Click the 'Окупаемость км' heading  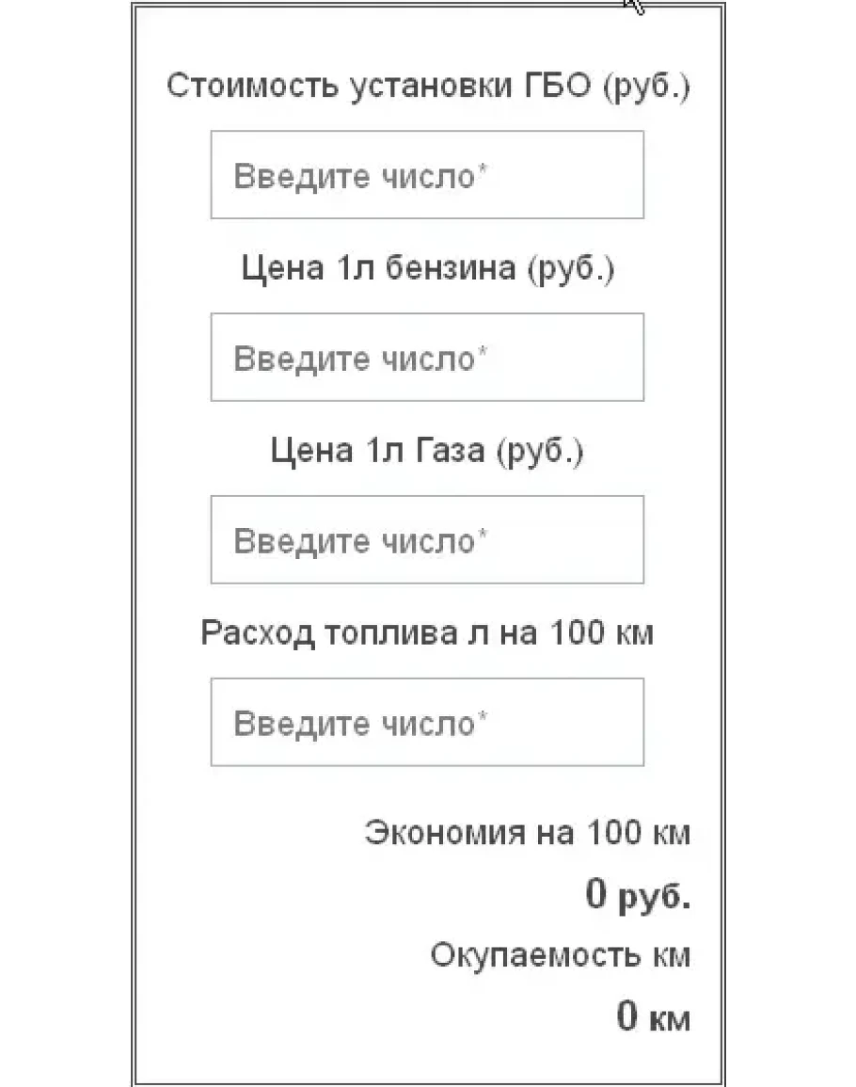(x=561, y=956)
